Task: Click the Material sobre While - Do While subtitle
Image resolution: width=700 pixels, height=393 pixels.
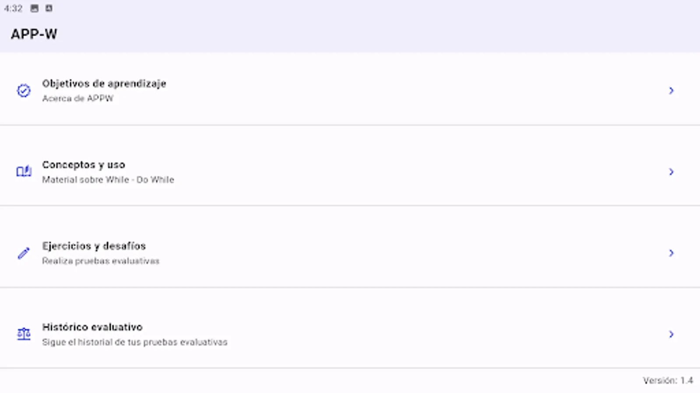Action: coord(108,179)
